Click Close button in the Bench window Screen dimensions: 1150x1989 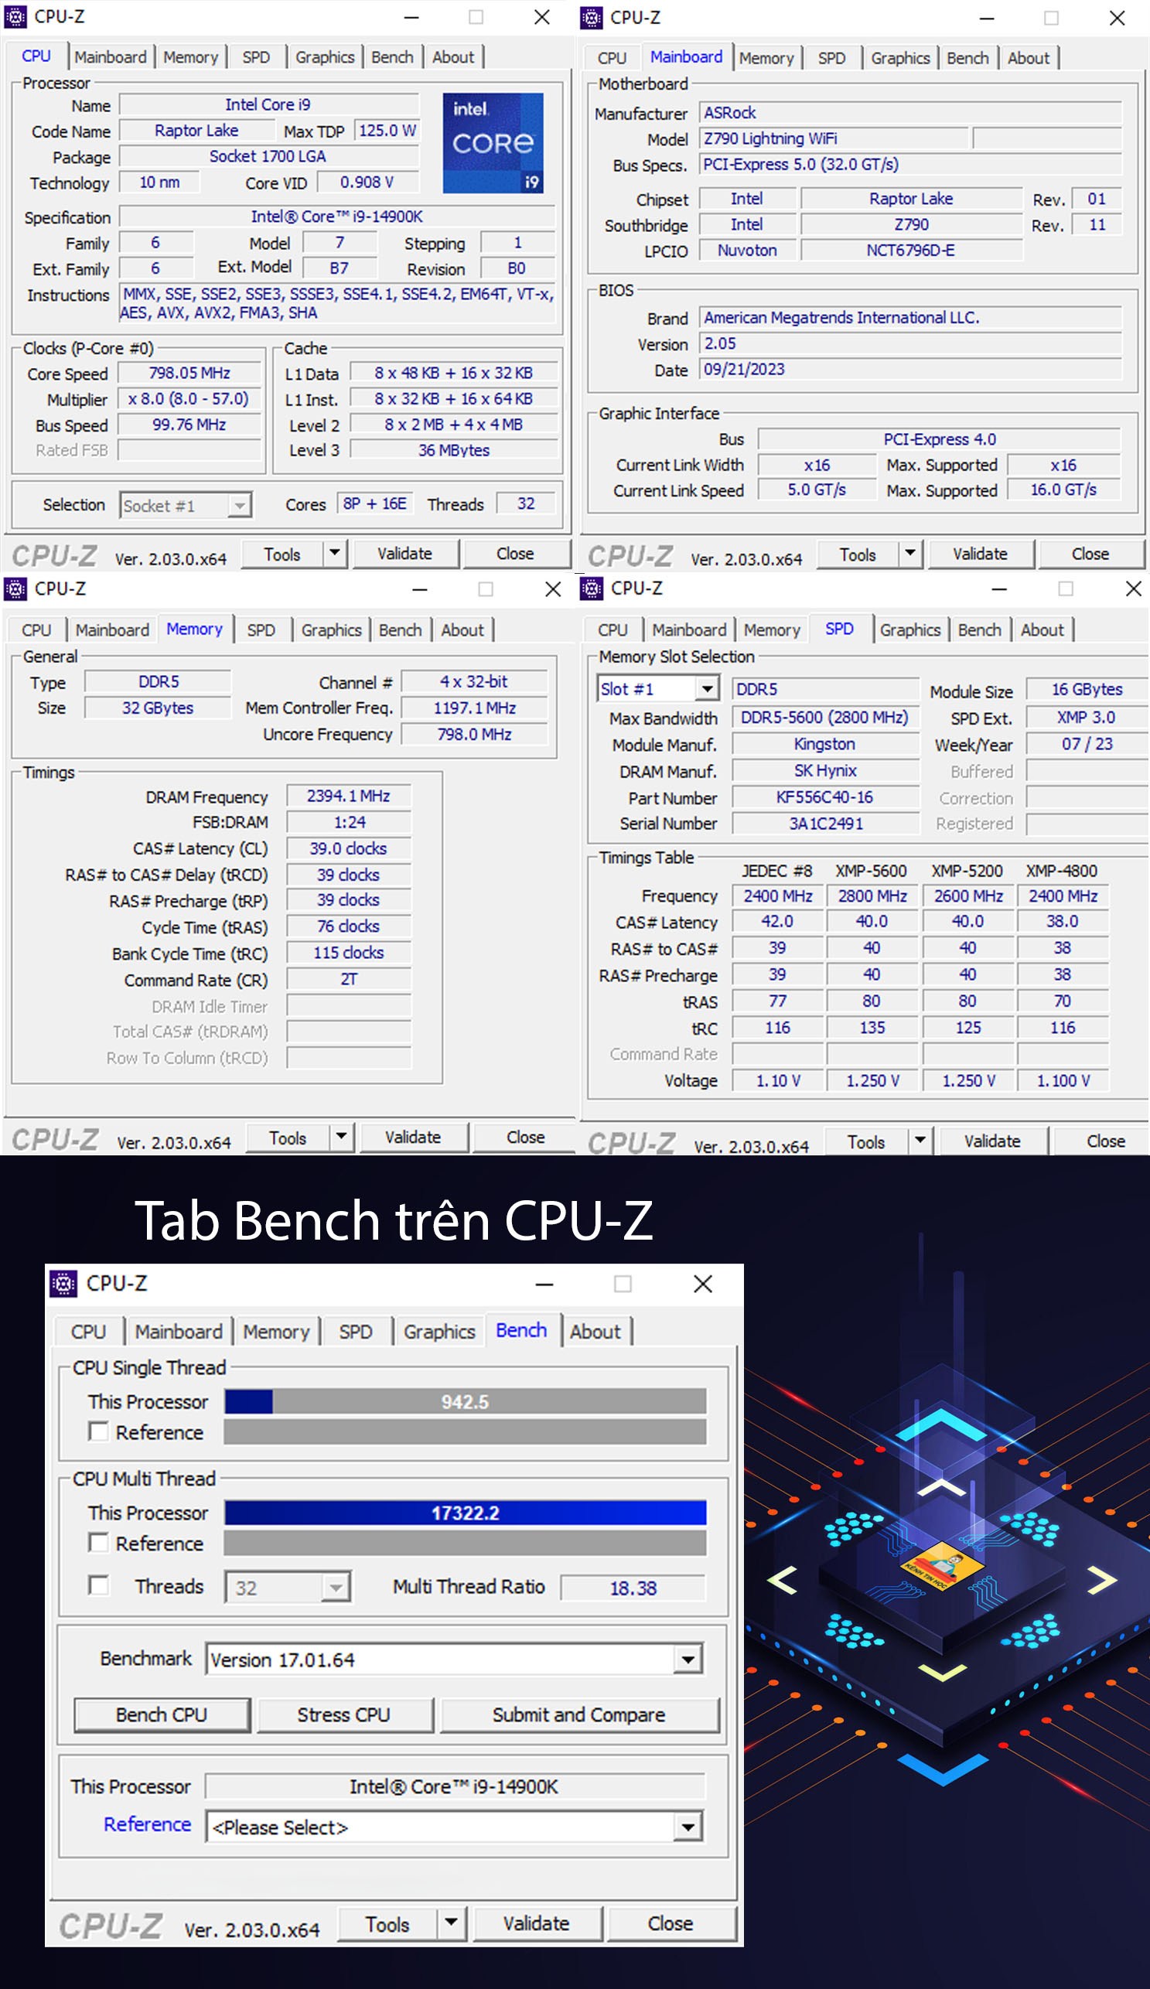[671, 1923]
